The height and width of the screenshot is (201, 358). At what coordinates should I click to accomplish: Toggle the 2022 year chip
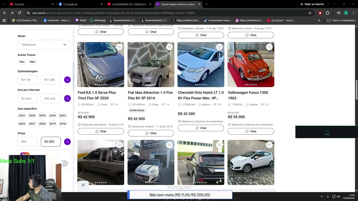click(22, 124)
